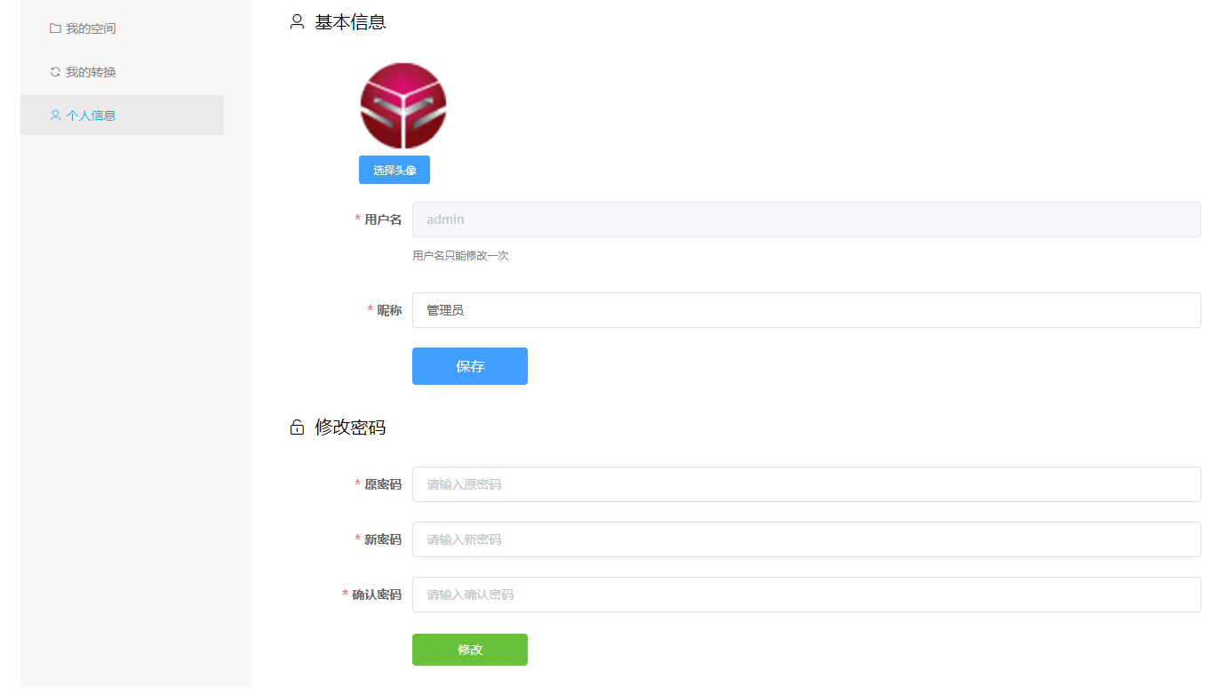Click the person icon beside 个人信息
Image resolution: width=1228 pixels, height=695 pixels.
(55, 116)
